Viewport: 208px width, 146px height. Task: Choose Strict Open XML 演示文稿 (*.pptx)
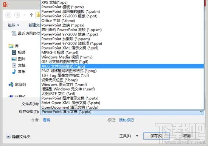[122, 103]
